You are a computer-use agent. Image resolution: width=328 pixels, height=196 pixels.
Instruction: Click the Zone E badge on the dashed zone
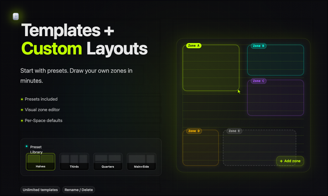234,131
